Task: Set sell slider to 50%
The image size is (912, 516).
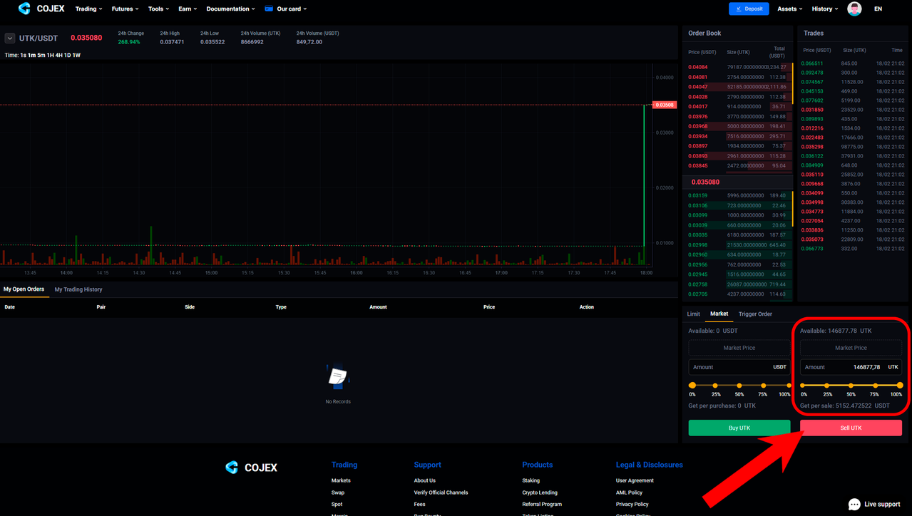Action: coord(851,386)
